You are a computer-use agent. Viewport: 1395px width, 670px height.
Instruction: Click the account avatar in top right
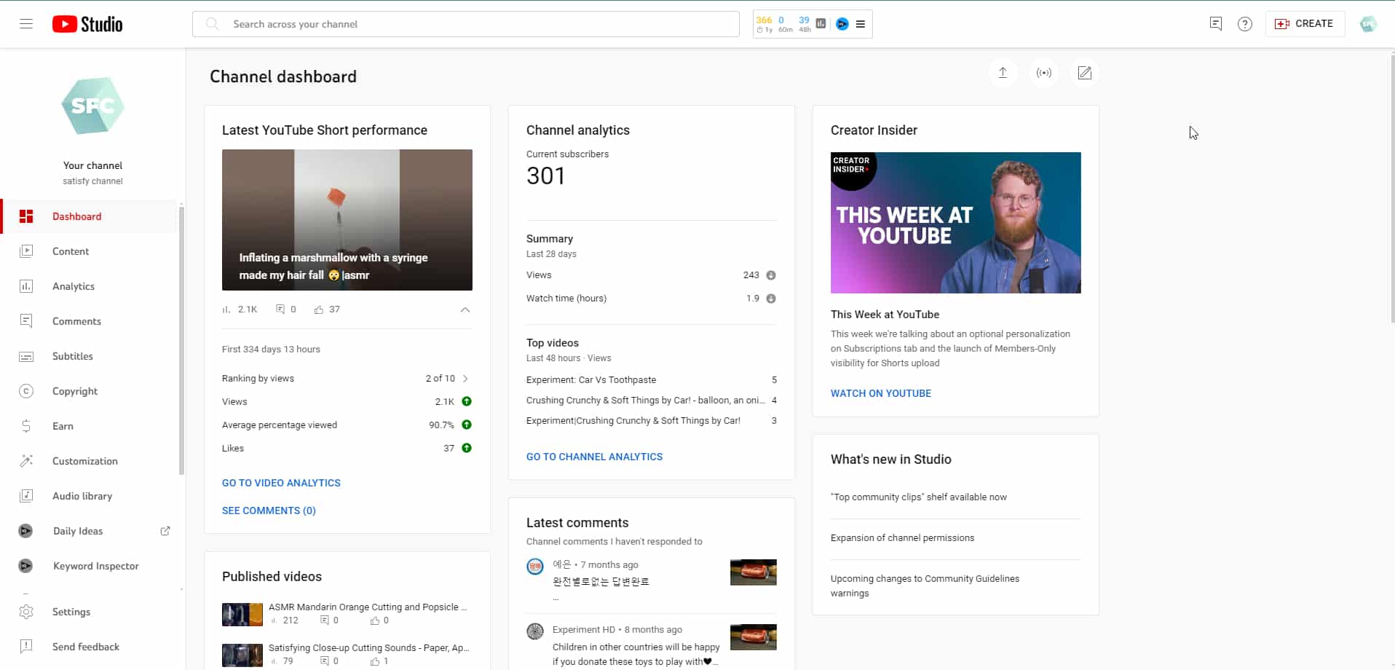(x=1368, y=24)
